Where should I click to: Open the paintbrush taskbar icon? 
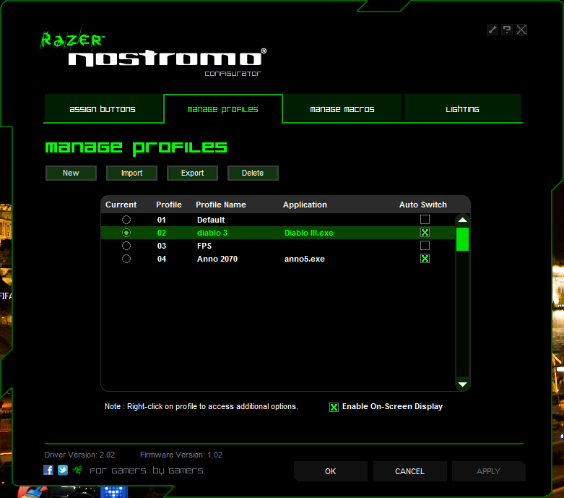(32, 492)
